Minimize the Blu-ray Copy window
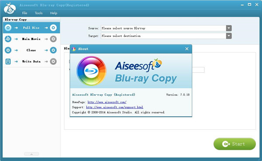The height and width of the screenshot is (161, 262). point(242,5)
